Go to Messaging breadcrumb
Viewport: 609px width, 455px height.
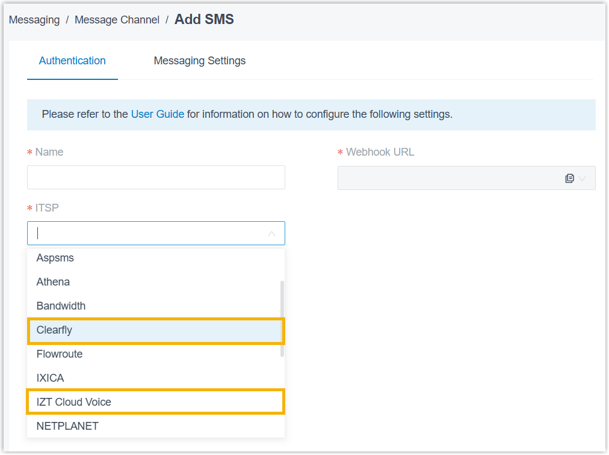(34, 20)
